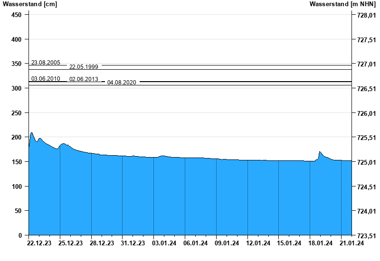
Task: Select the 18.01.24 date tick label
Action: tap(320, 243)
